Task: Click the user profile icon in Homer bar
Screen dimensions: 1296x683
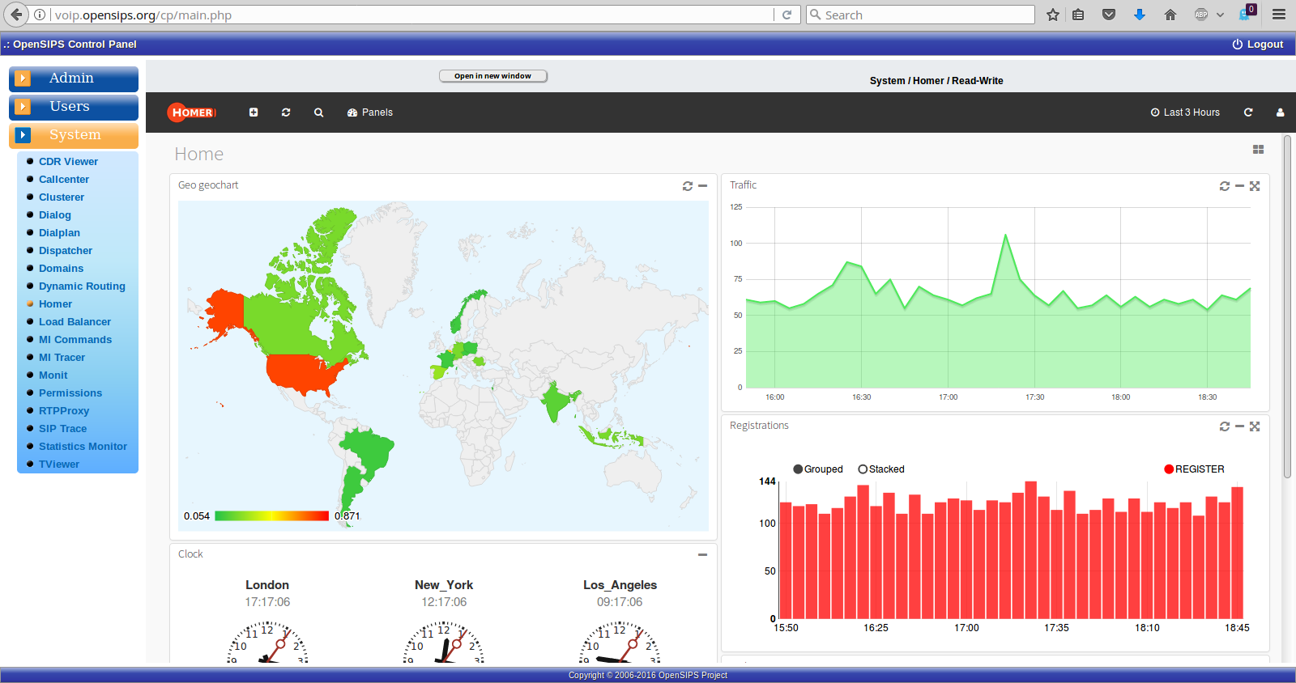Action: (x=1280, y=112)
